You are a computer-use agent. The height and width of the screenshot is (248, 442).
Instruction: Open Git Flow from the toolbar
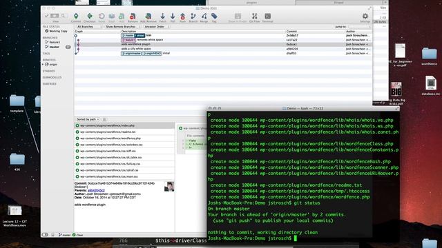coord(254,17)
